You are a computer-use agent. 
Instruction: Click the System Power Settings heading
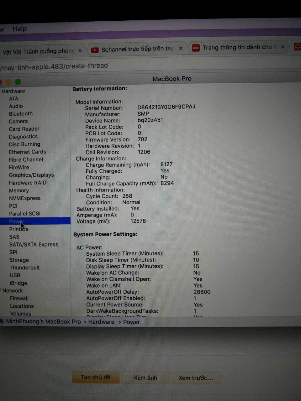pos(105,234)
